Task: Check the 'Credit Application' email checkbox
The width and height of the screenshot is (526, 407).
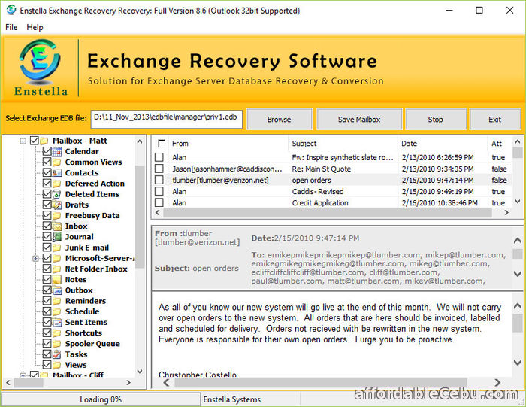Action: [x=159, y=202]
